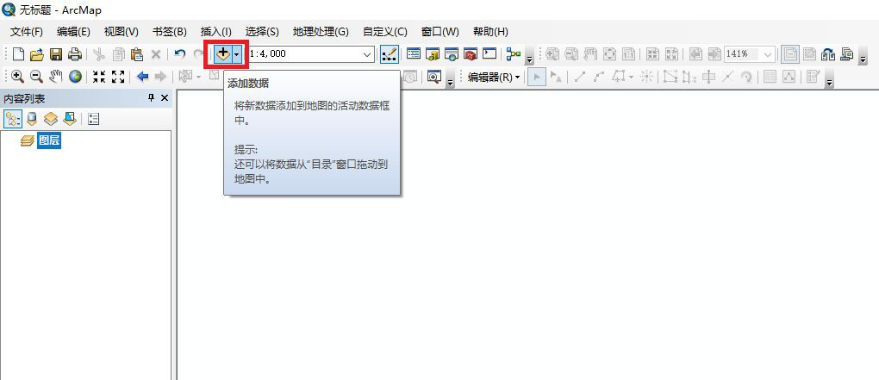
Task: Open the 自定义(C) menu
Action: [385, 32]
